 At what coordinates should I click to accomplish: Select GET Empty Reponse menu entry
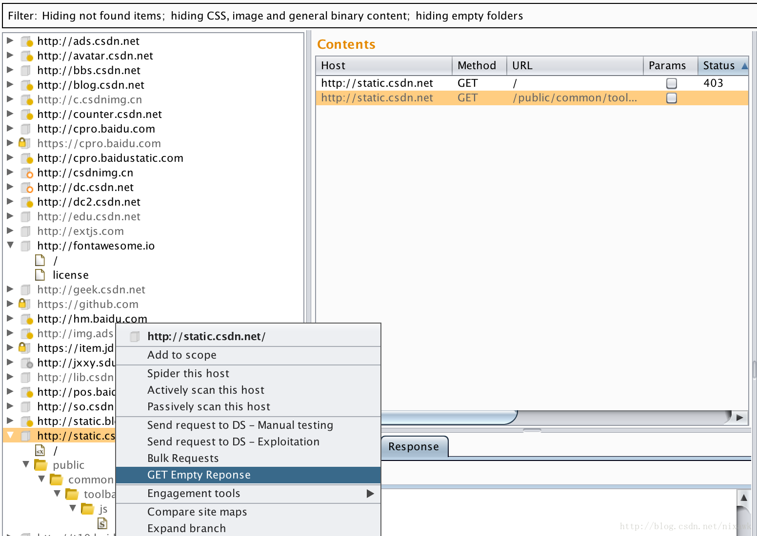pos(248,475)
